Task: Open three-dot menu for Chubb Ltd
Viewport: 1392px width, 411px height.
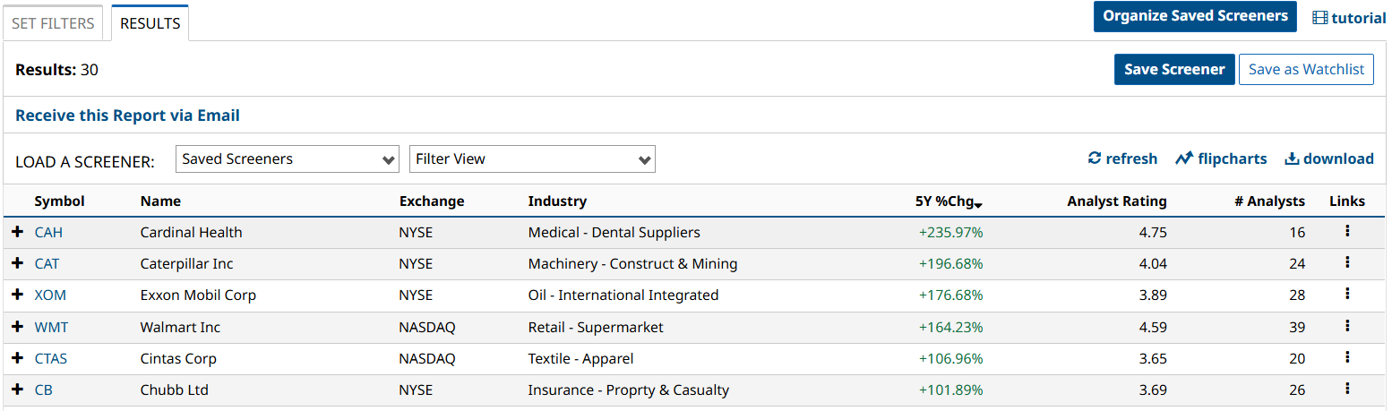Action: [x=1347, y=389]
